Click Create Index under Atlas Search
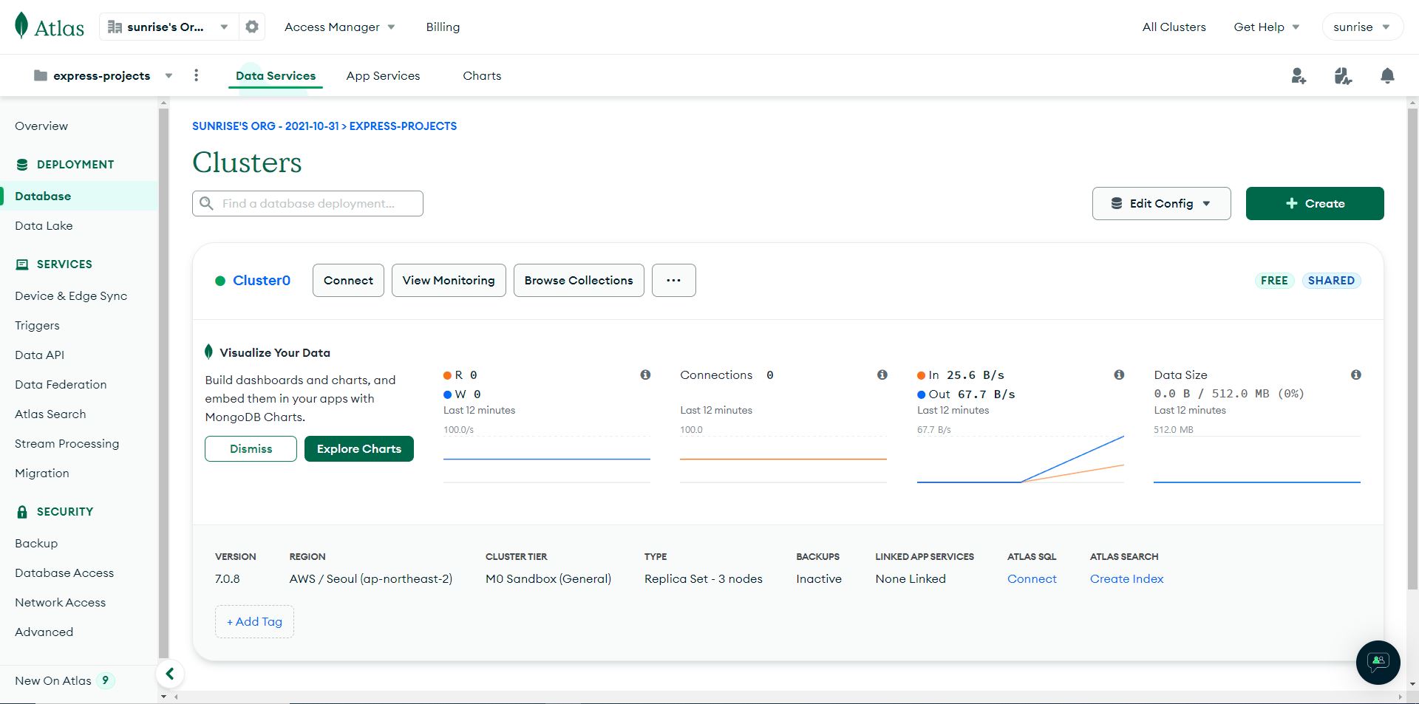Screen dimensions: 1419x704 [x=1126, y=578]
